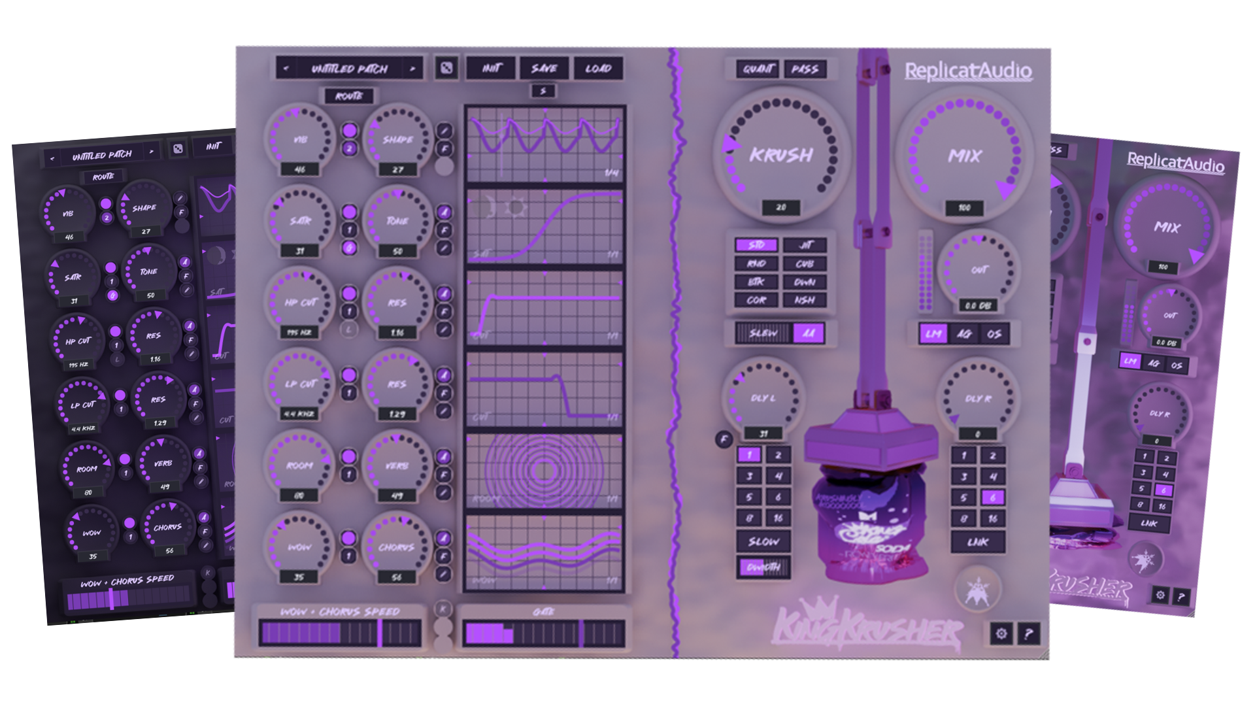The height and width of the screenshot is (706, 1255).
Task: Click the dice randomize icon in center window
Action: (x=446, y=68)
